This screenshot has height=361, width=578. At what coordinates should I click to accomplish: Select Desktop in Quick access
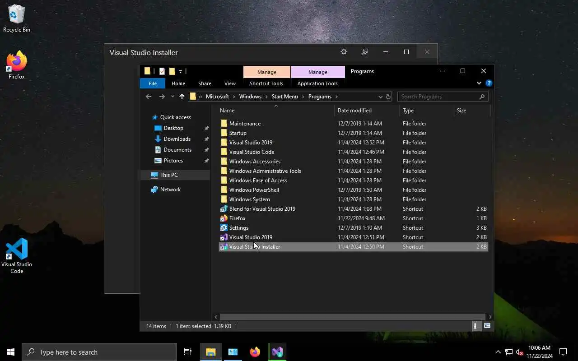[x=173, y=128]
